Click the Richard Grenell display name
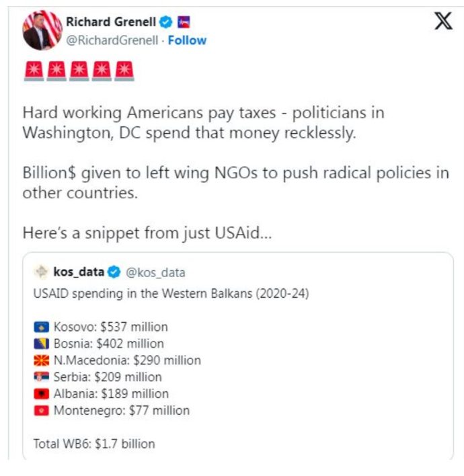This screenshot has width=464, height=476. (x=110, y=22)
